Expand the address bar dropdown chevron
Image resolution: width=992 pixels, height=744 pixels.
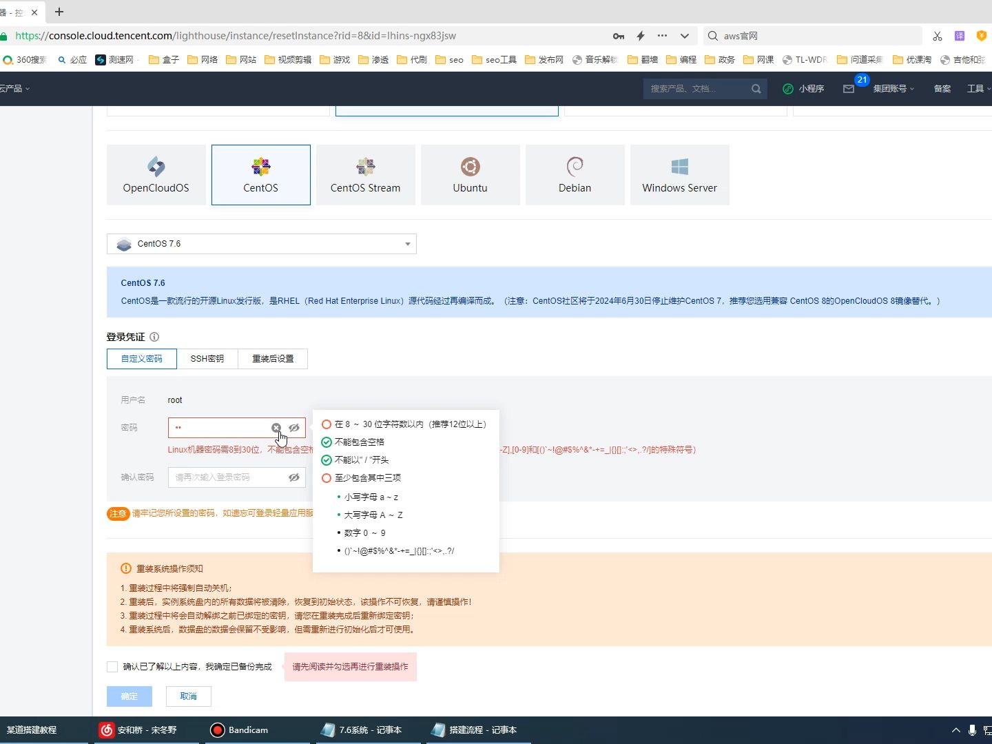click(x=684, y=36)
